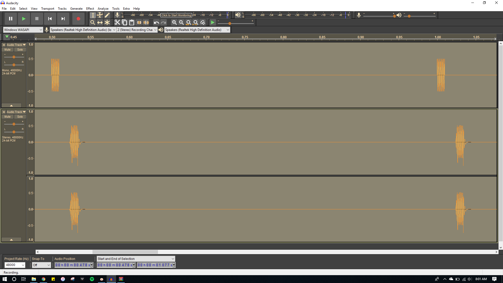The width and height of the screenshot is (503, 283).
Task: Select the Envelope tool
Action: pos(100,15)
